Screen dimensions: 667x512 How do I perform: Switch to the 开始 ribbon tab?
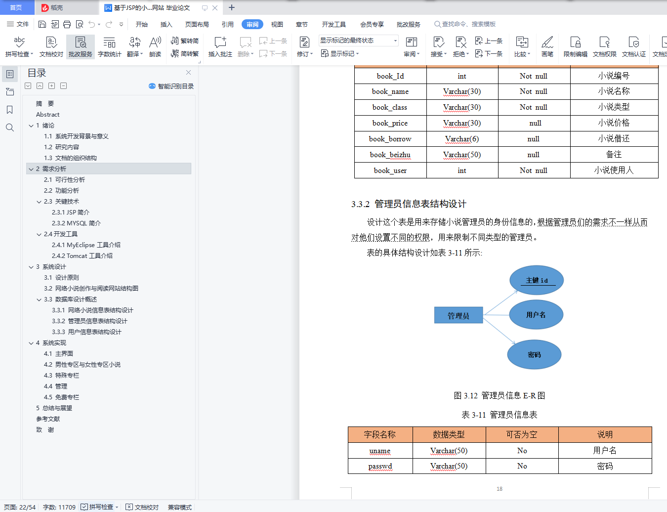click(x=142, y=24)
